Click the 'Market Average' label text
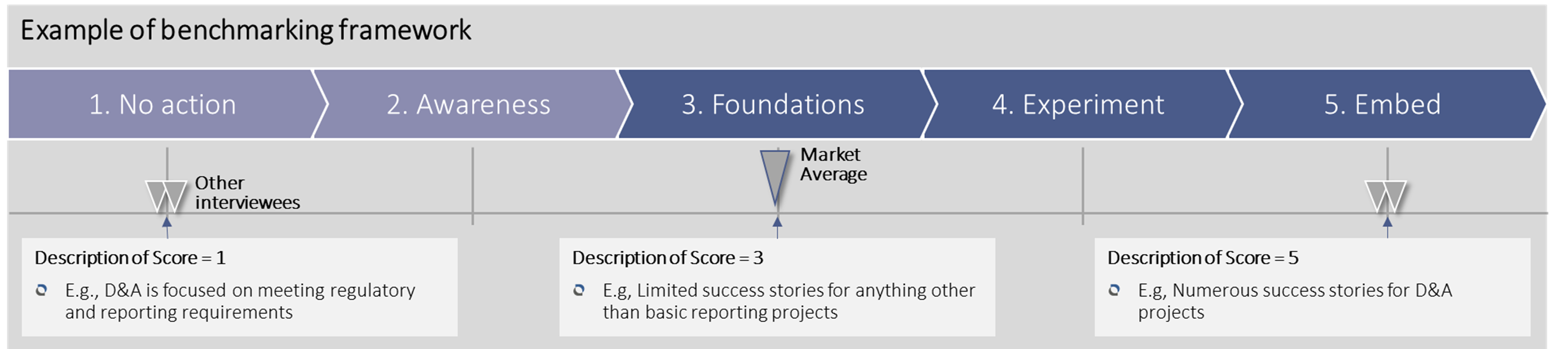Screen dimensions: 1549x349 click(x=833, y=164)
